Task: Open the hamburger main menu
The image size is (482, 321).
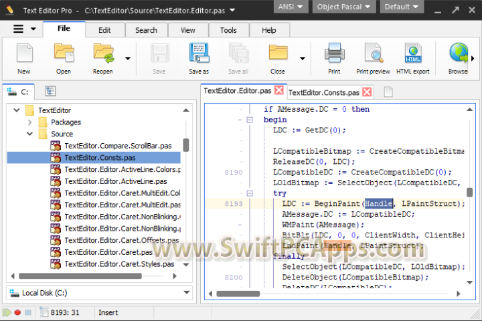Action: coord(18,29)
